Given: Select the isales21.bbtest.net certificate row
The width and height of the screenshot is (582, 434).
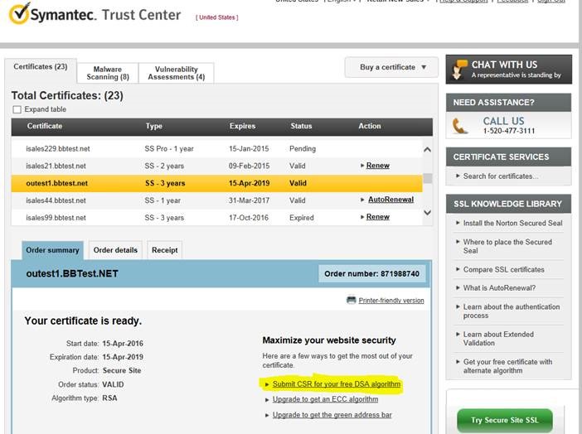Looking at the screenshot, I should pos(216,166).
